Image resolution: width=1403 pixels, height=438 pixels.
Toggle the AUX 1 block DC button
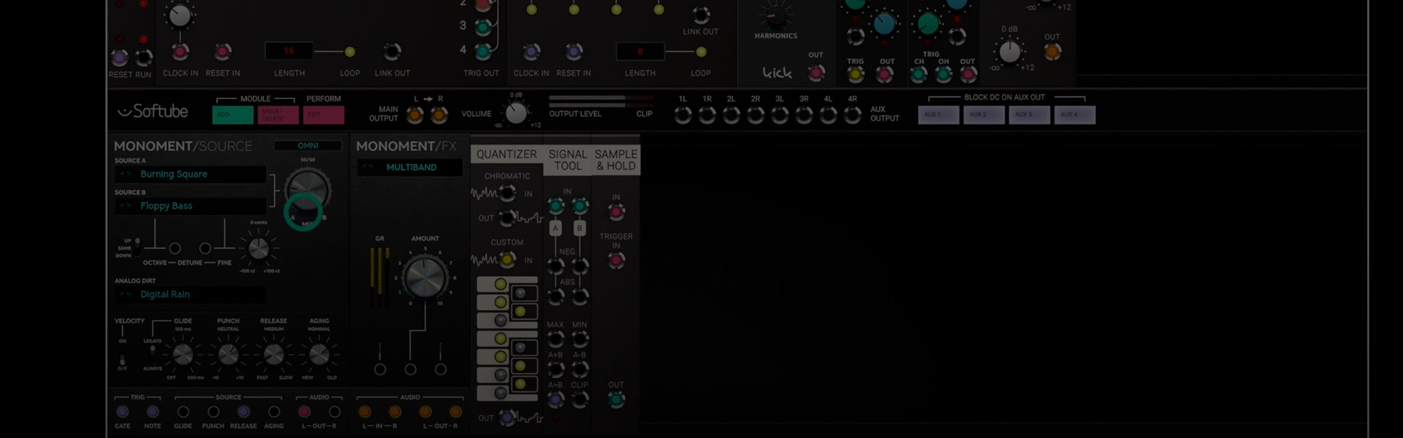point(938,115)
